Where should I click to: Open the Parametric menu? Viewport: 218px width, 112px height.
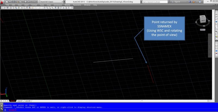[77, 5]
